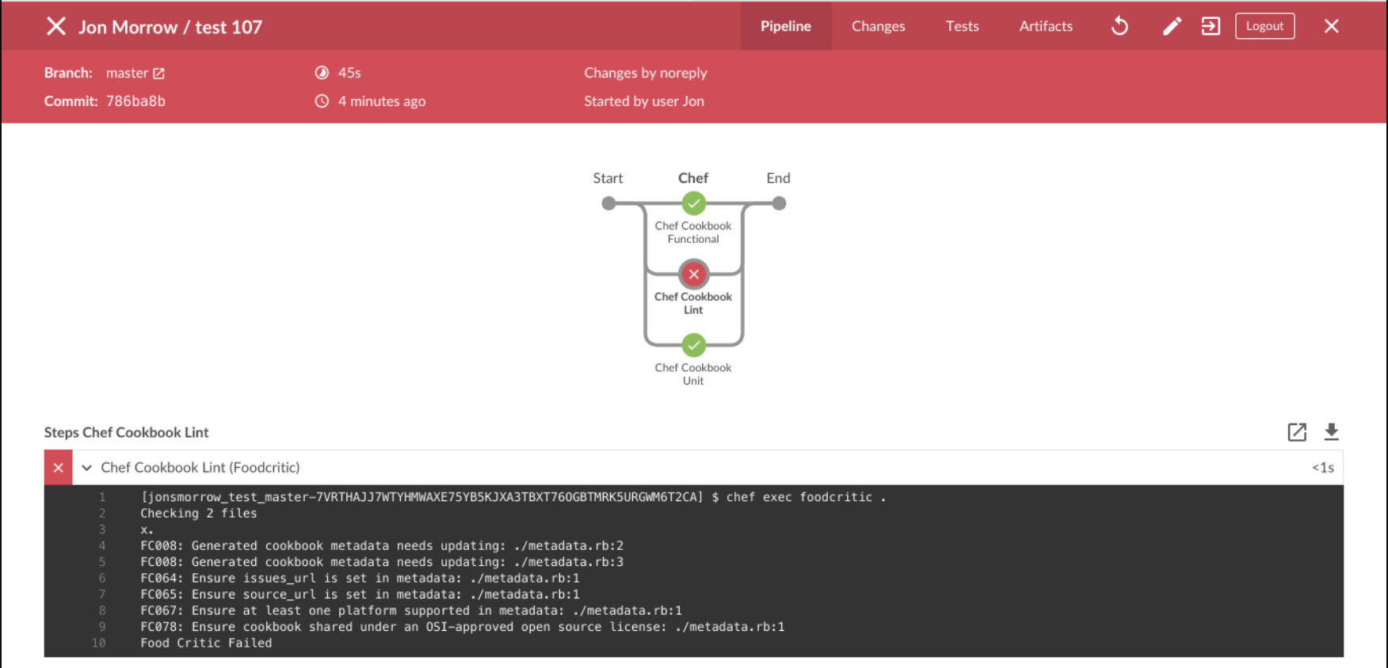Click the re-run pipeline icon
Screen dimensions: 1388x668
click(1119, 26)
